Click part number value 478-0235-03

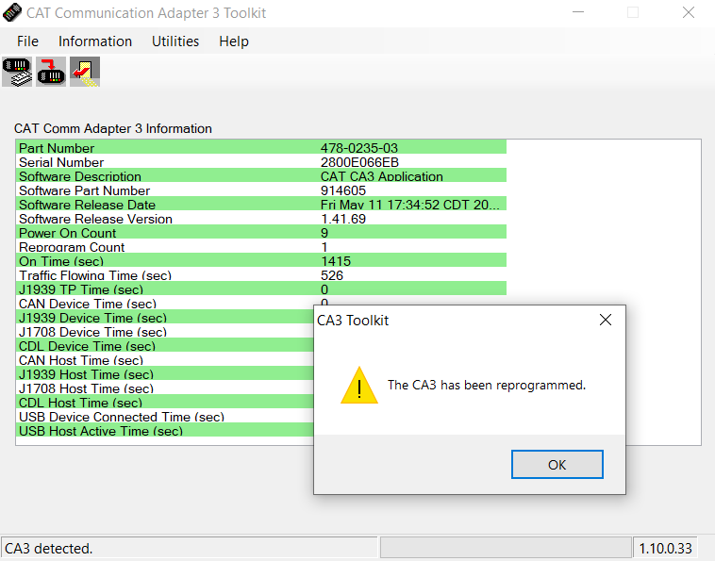point(358,148)
